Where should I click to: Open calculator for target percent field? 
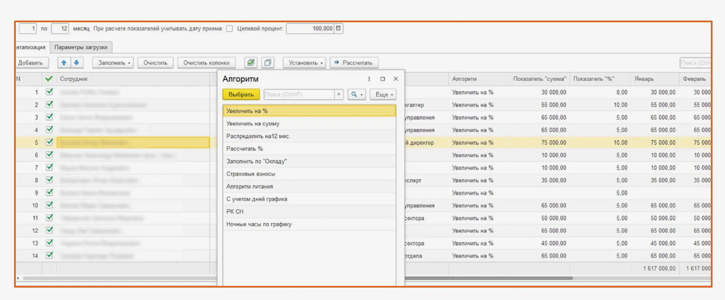point(338,28)
